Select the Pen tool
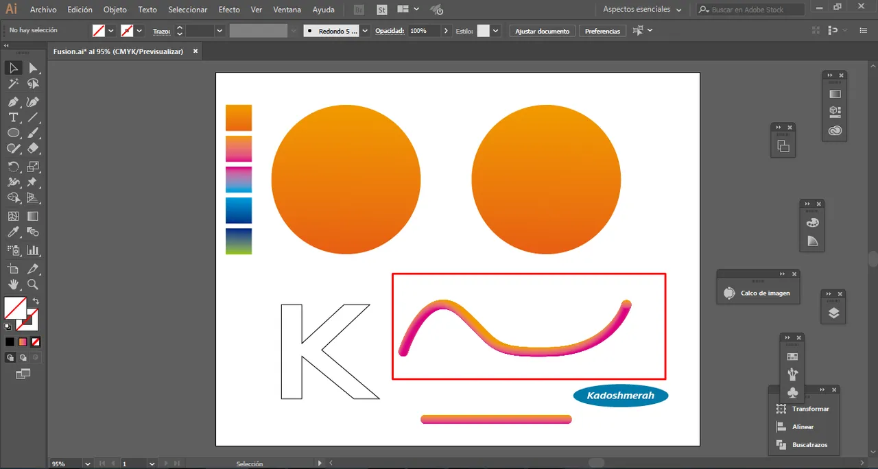Viewport: 878px width, 469px height. click(x=13, y=101)
